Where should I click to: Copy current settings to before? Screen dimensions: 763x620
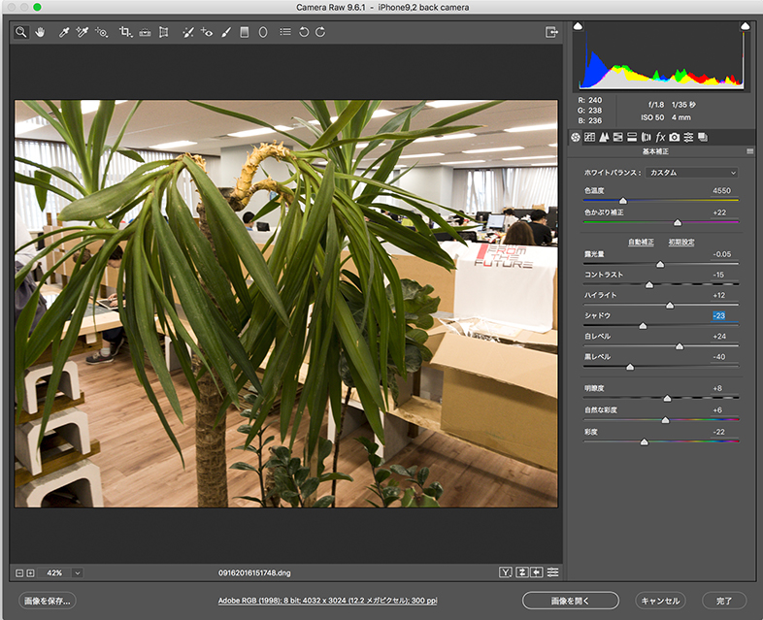pos(537,572)
